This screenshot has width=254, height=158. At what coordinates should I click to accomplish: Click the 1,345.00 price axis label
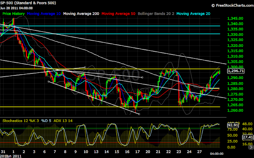pyautogui.click(x=235, y=19)
